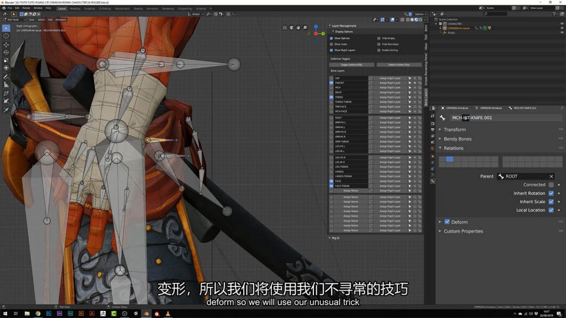
Task: Toggle visibility of TARGET bone layer
Action: point(332,83)
